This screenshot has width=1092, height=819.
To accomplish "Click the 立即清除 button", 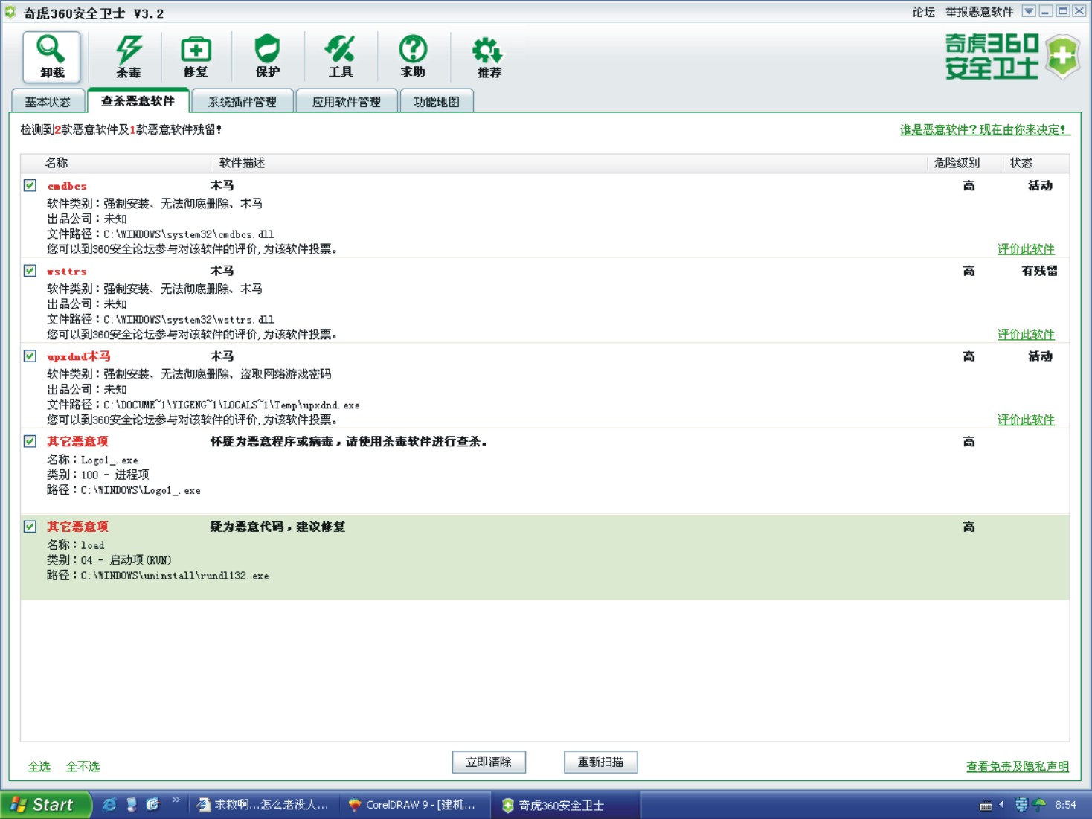I will tap(489, 762).
